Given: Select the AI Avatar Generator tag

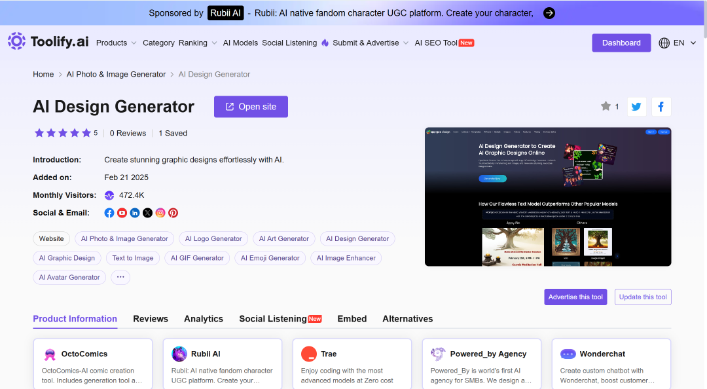Looking at the screenshot, I should point(69,277).
